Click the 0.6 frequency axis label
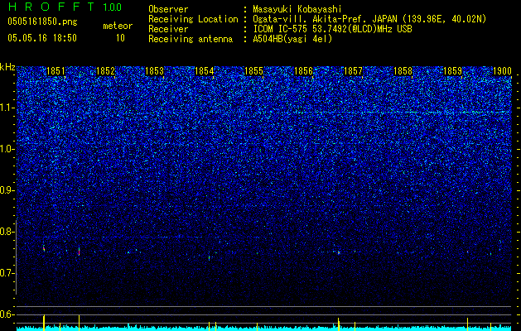The height and width of the screenshot is (331, 521). click(7, 314)
